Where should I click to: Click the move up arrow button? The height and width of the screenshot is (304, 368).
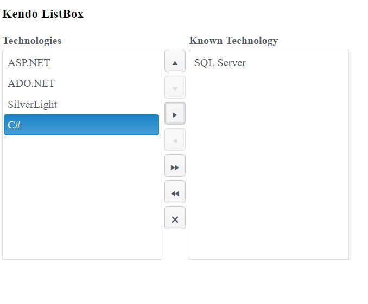(x=175, y=62)
